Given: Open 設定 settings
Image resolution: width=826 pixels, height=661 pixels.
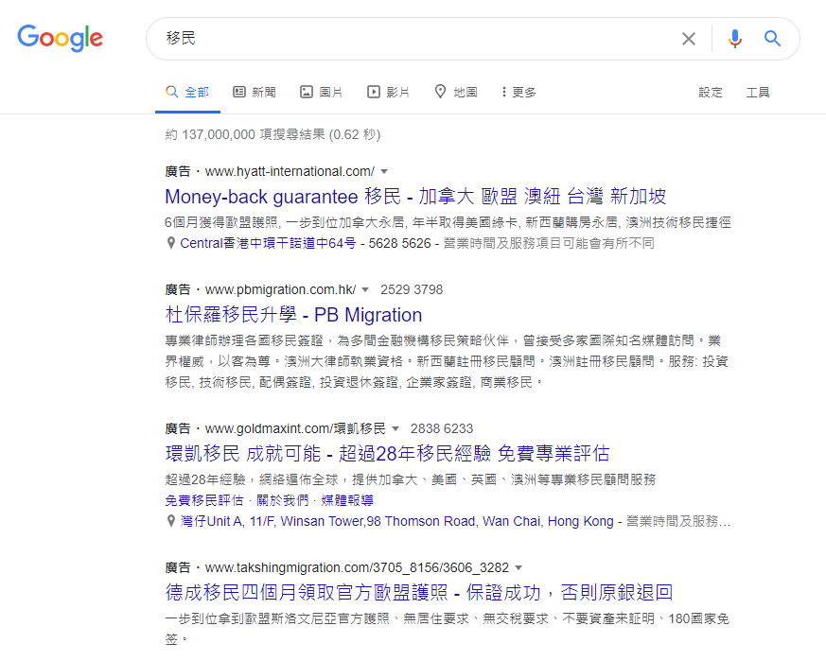Looking at the screenshot, I should coord(711,92).
